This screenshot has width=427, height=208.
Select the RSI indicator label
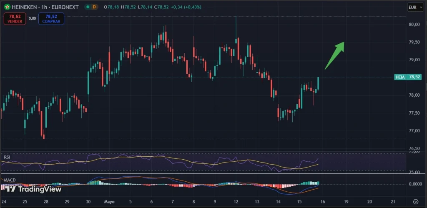coord(7,157)
